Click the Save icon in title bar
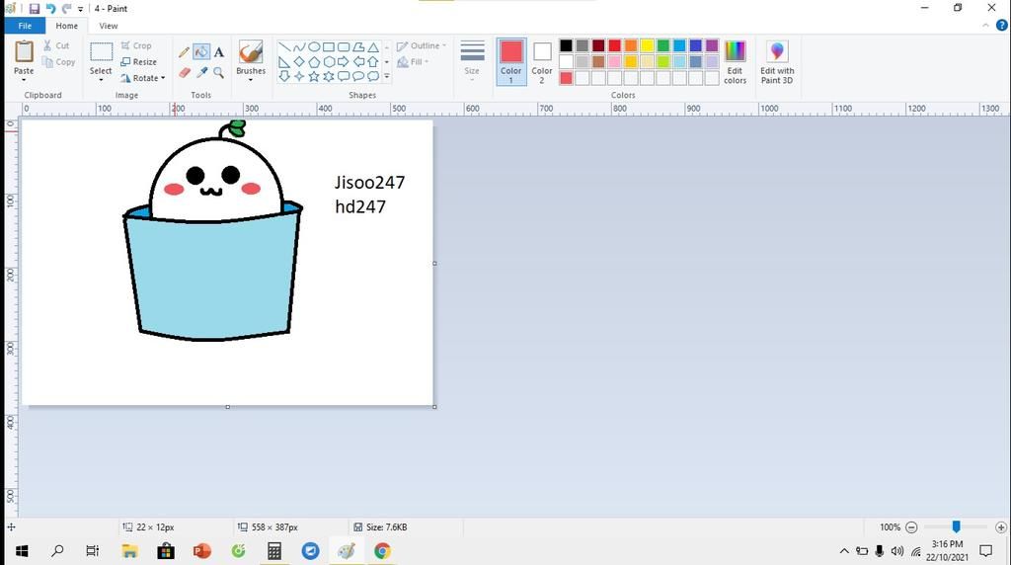The image size is (1011, 565). [35, 8]
